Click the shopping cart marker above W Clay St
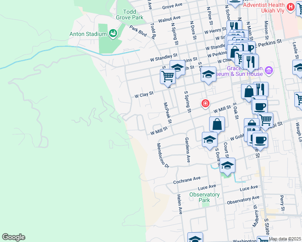Viewport: 302px width, 242px height. (x=168, y=77)
